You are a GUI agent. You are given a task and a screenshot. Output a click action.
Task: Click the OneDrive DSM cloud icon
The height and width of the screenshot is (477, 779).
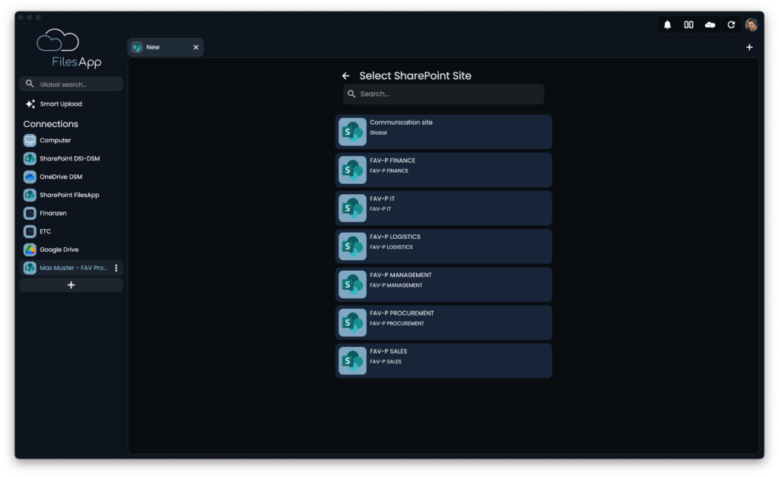30,177
